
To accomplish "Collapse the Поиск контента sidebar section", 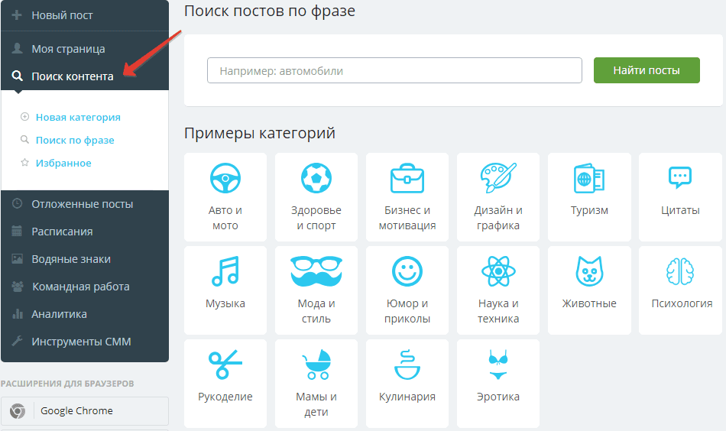I will click(72, 76).
